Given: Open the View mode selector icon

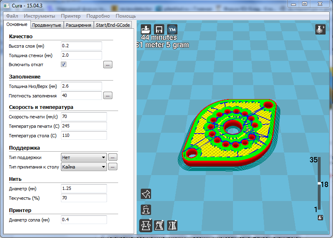Looking at the screenshot, I should (320, 29).
